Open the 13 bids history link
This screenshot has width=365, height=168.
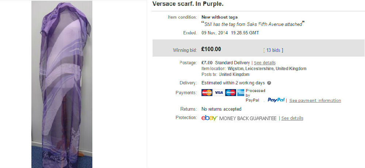pyautogui.click(x=273, y=50)
